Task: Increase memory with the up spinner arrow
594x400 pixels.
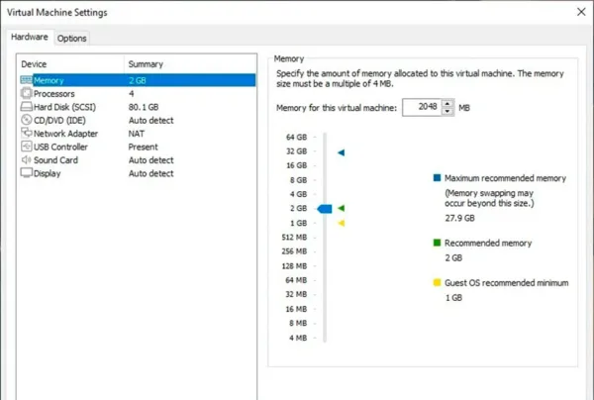Action: (447, 103)
